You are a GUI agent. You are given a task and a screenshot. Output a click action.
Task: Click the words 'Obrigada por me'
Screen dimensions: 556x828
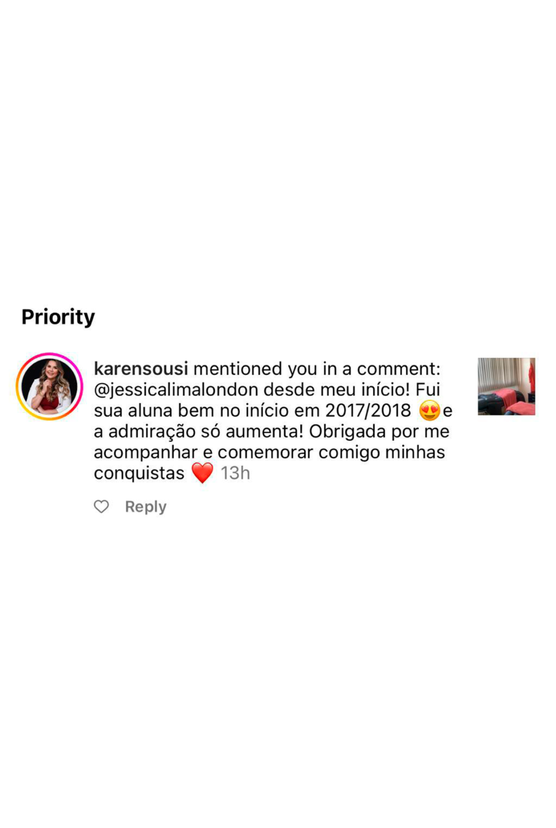(379, 432)
